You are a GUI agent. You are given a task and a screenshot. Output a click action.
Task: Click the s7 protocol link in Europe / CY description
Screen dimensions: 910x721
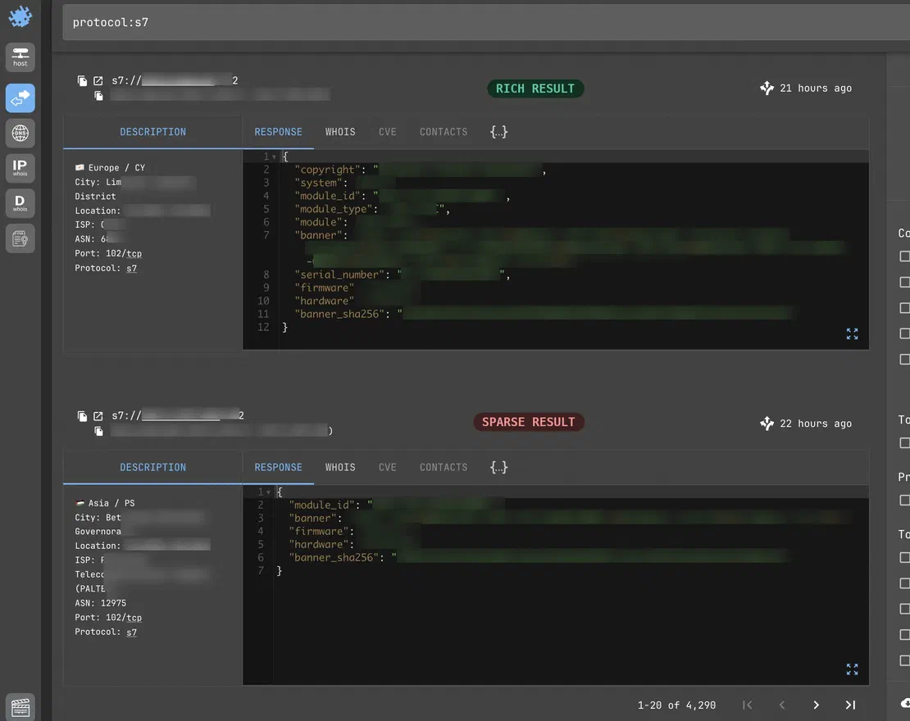point(132,268)
